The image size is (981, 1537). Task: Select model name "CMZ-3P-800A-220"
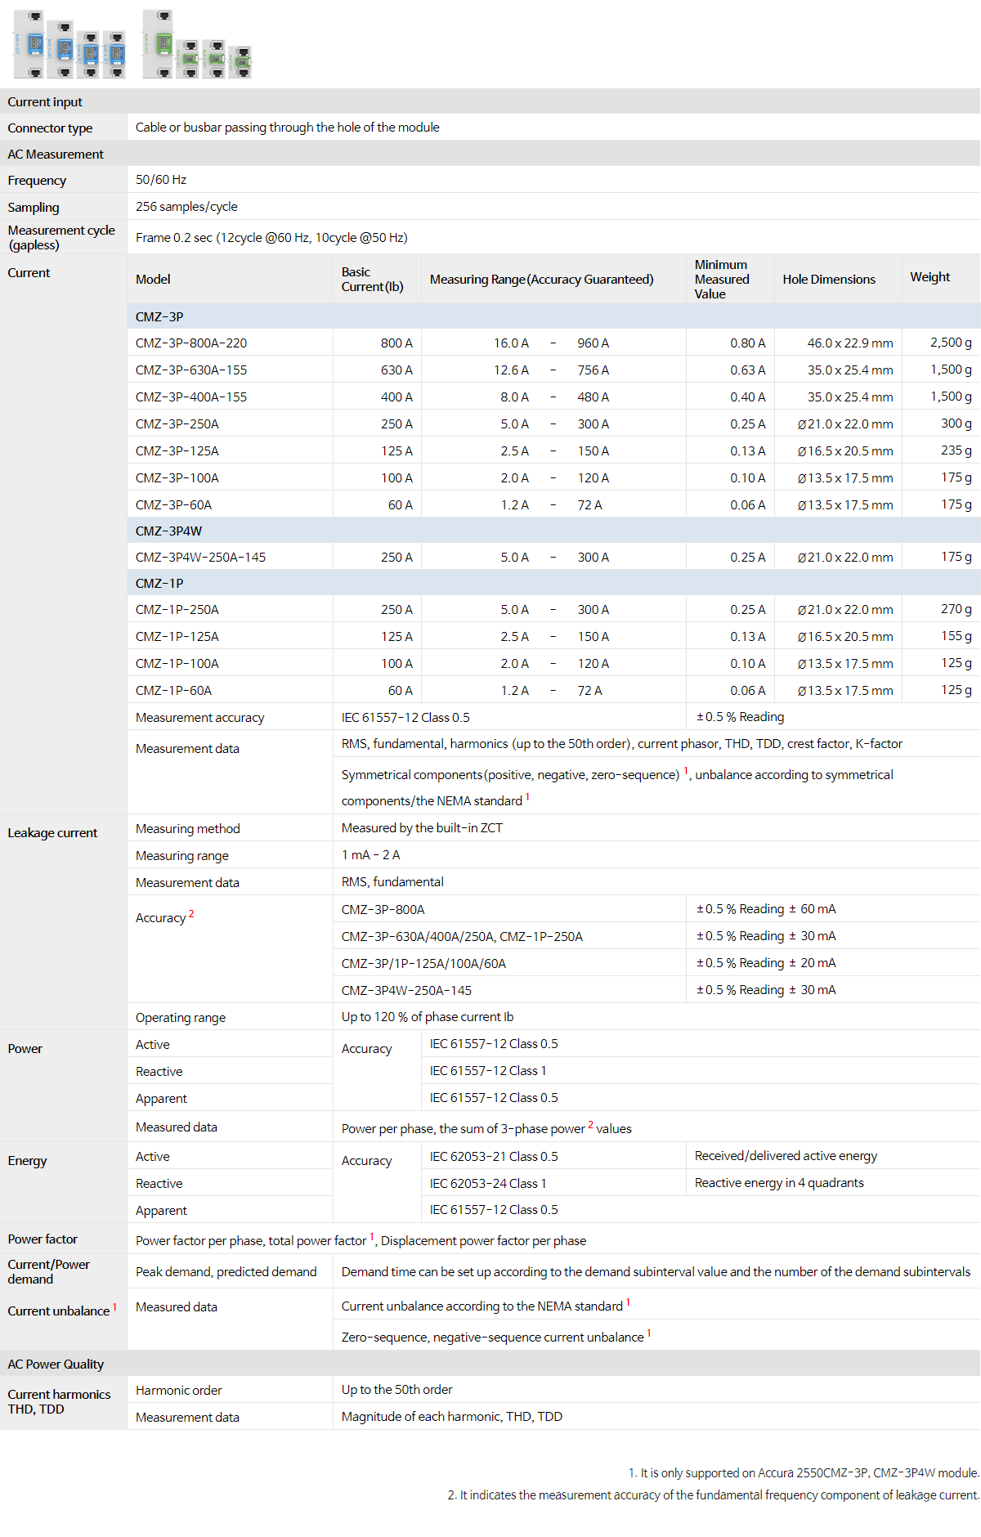tap(191, 343)
